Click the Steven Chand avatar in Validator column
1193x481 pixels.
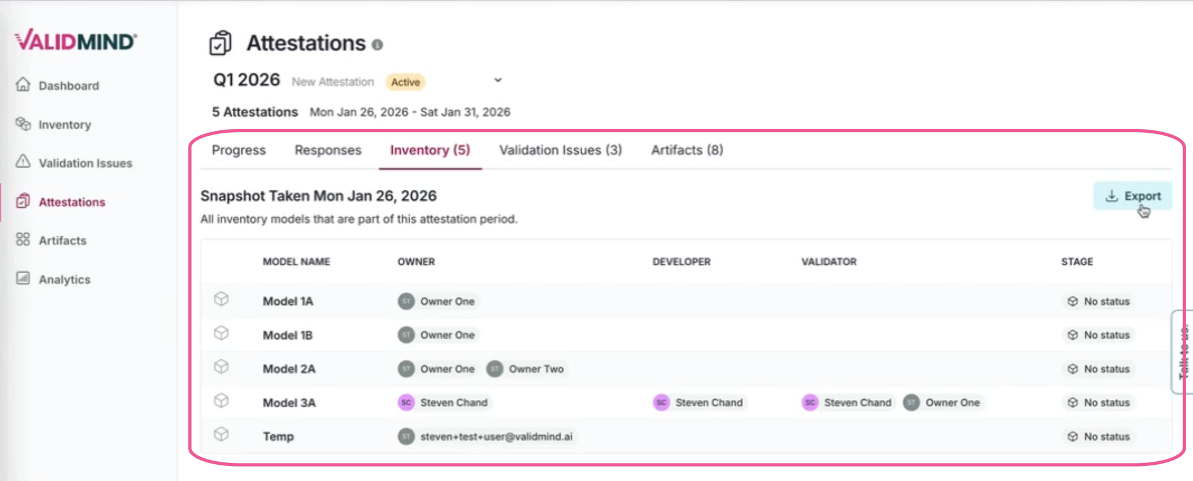(x=810, y=402)
